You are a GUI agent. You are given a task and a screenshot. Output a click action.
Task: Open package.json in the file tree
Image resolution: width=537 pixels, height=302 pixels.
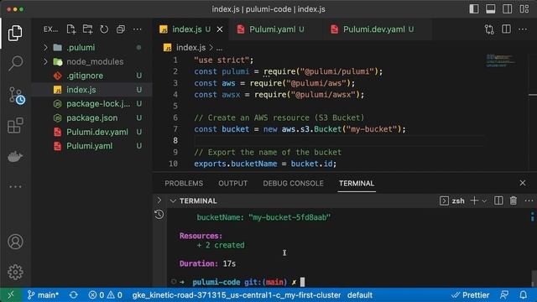pos(91,117)
